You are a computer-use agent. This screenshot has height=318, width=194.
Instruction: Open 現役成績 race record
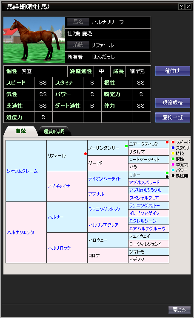(173, 103)
